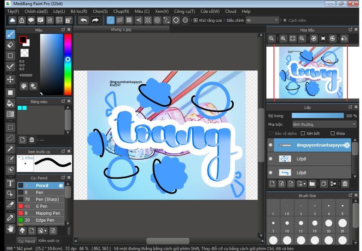Screen dimensions: 362x251
Task: Select the G Pen brush
Action: tap(41, 206)
